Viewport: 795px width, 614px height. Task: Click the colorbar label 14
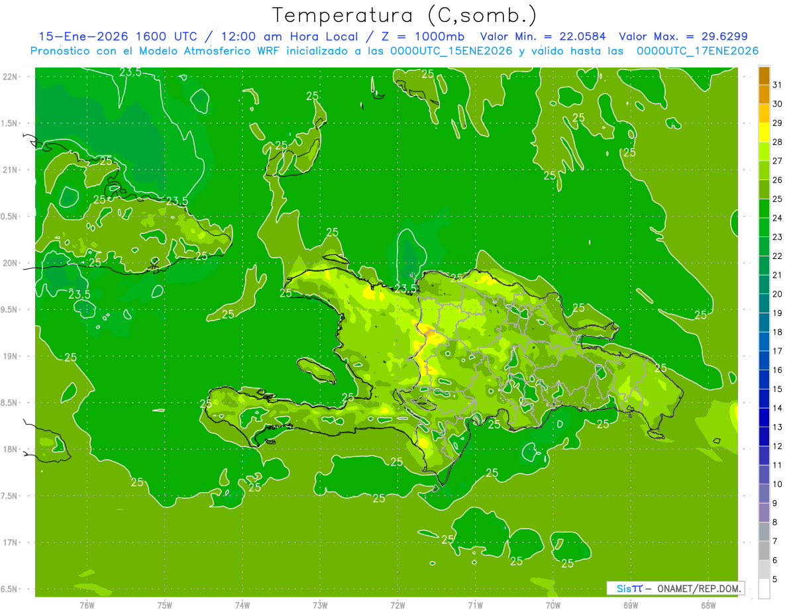778,408
